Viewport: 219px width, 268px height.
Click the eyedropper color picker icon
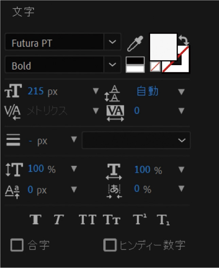135,43
